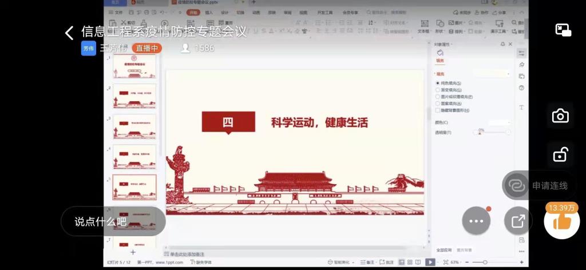Switch to the 切换 ribbon tab
Image resolution: width=586 pixels, height=270 pixels.
click(240, 13)
